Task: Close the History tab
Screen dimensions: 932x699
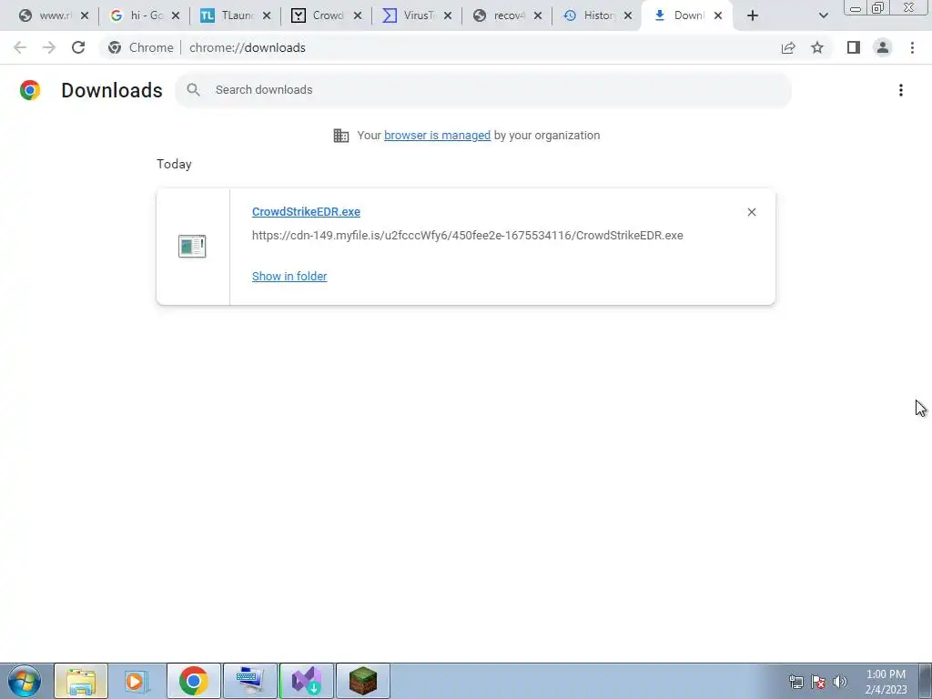Action: pyautogui.click(x=628, y=16)
